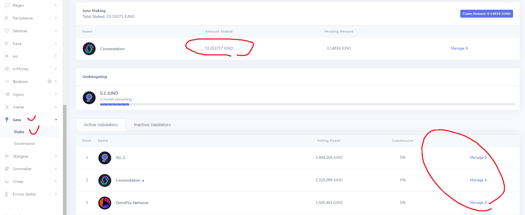Click the Commission column header
525x215 pixels.
(403, 141)
